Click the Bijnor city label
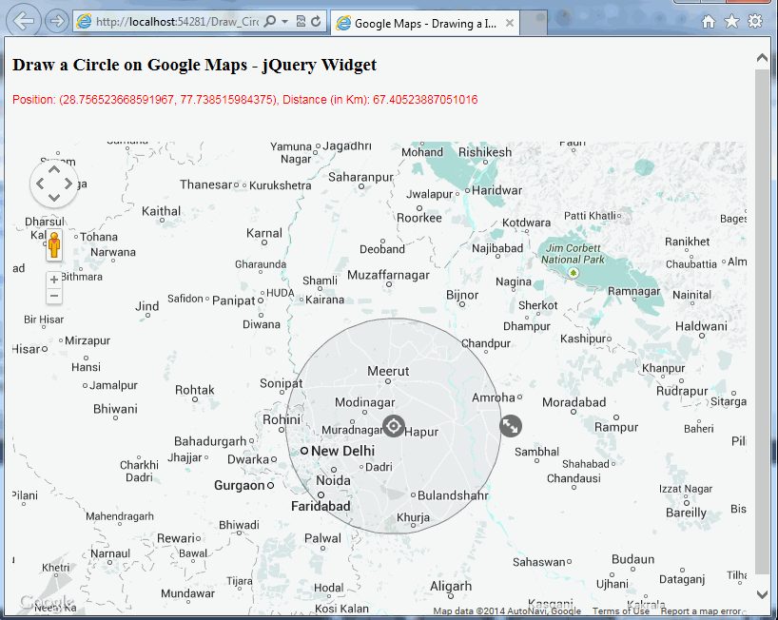The width and height of the screenshot is (778, 620). 462,295
